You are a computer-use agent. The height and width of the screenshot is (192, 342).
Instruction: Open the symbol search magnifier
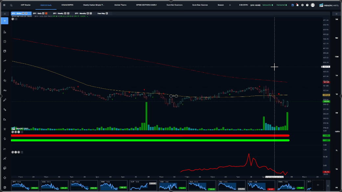pos(11,5)
